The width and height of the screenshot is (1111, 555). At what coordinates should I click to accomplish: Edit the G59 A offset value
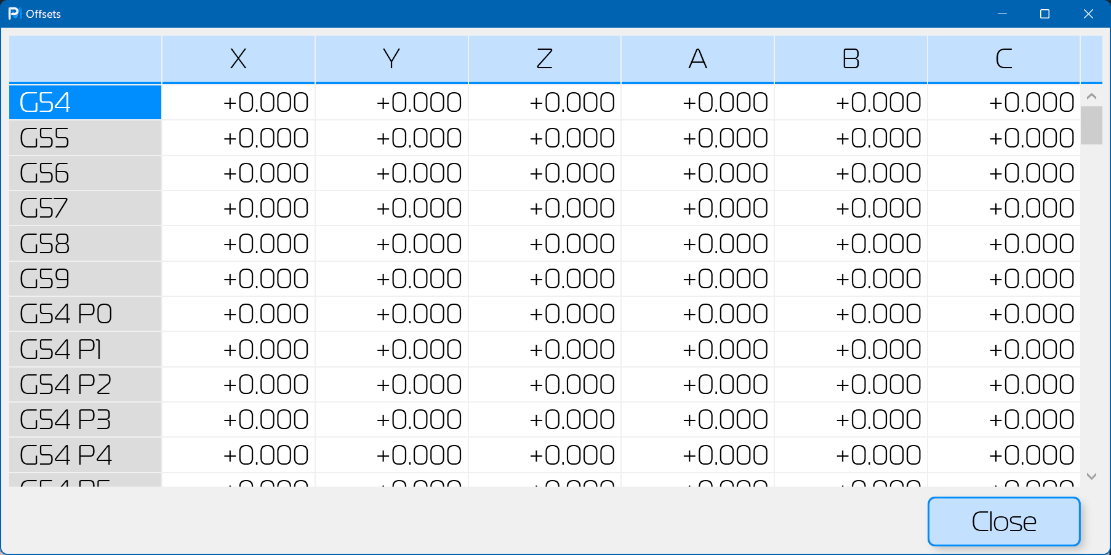(697, 278)
